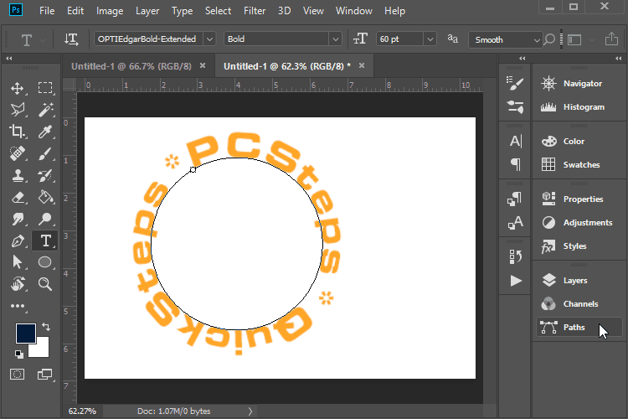Choose the Clone Stamp tool

pos(18,176)
